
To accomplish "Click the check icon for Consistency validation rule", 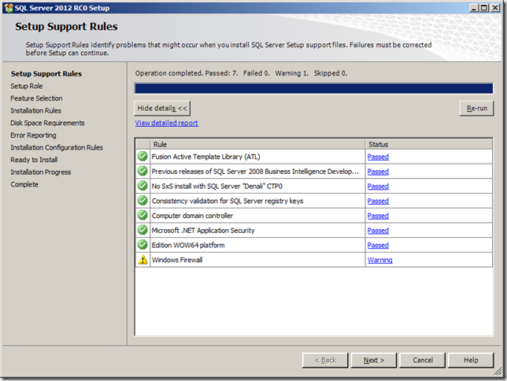I will coord(142,201).
